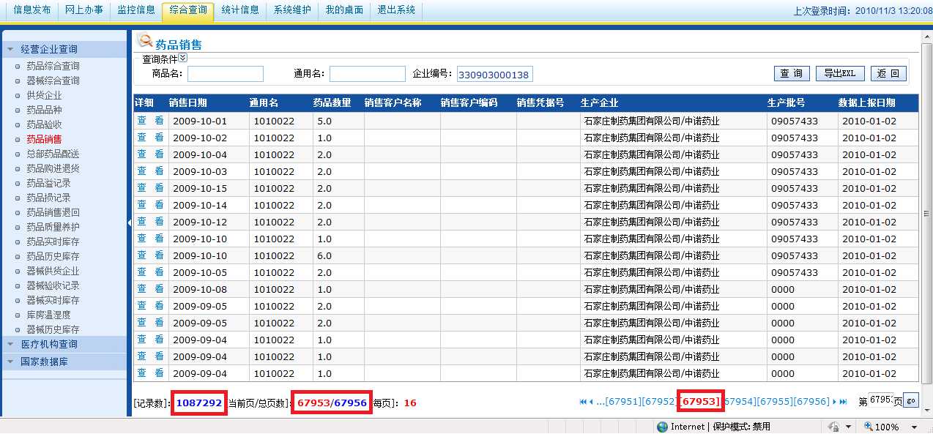Click 查看 for the 2009-10-14 row
This screenshot has width=933, height=434.
pos(150,204)
